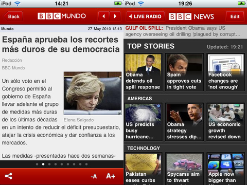Tap the 14:21 clock in status bar
Screen dimensions: 247x185
62,4
